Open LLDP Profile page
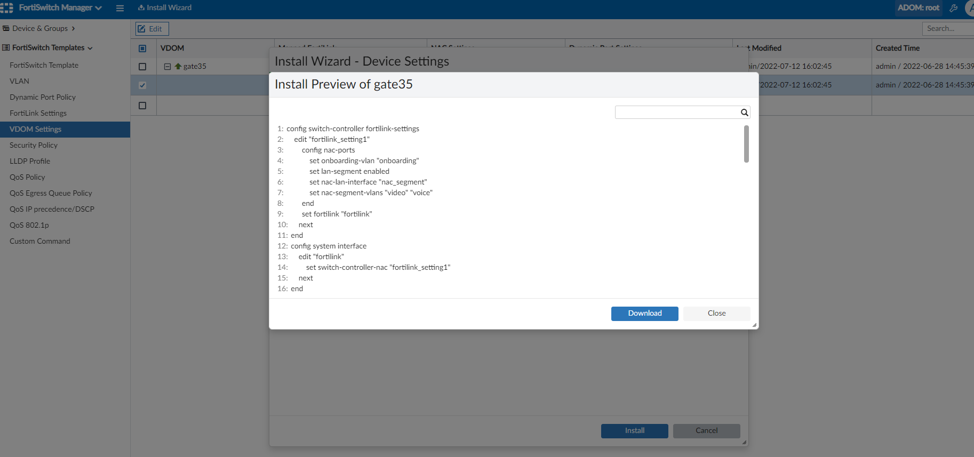Viewport: 974px width, 457px height. 30,161
